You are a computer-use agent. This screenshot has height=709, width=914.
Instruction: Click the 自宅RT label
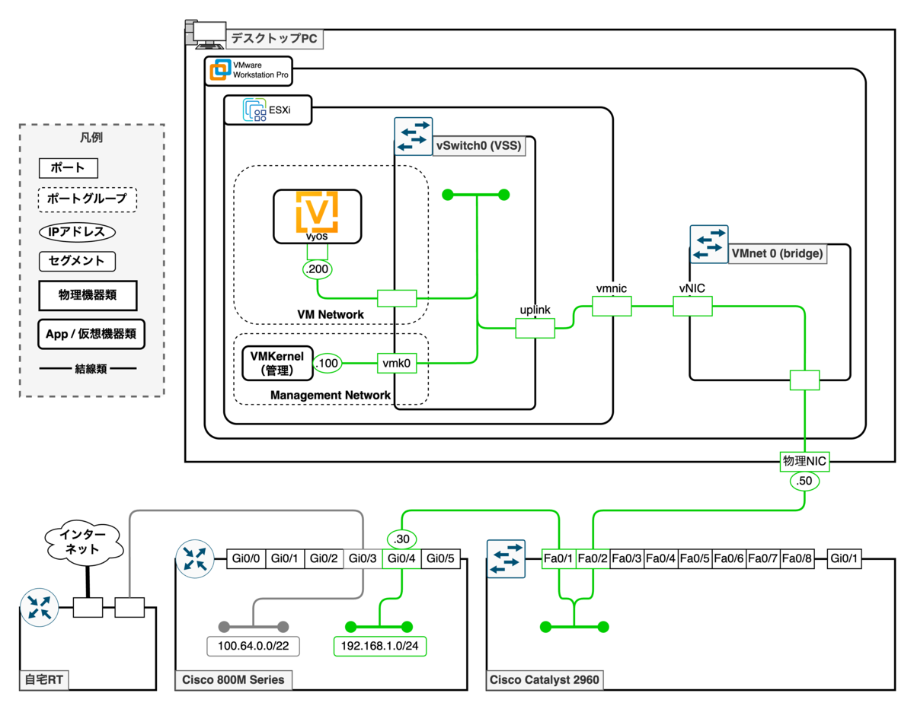pyautogui.click(x=44, y=679)
